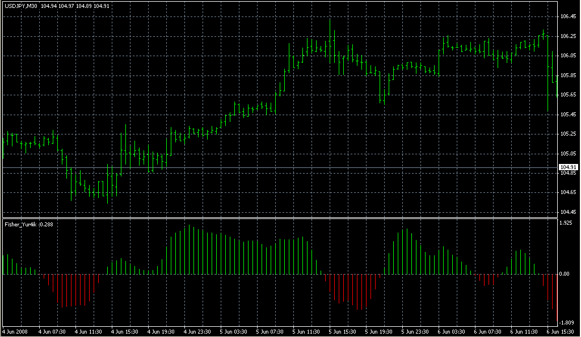581x337 pixels.
Task: Click the OHLC values 104.94 104.97 104.89 104.91
Action: [75, 6]
